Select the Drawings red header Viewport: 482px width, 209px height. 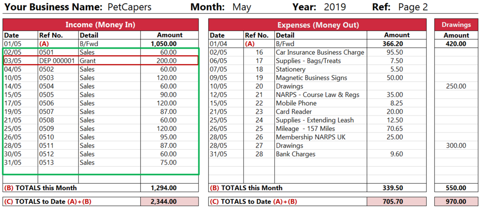click(x=456, y=25)
